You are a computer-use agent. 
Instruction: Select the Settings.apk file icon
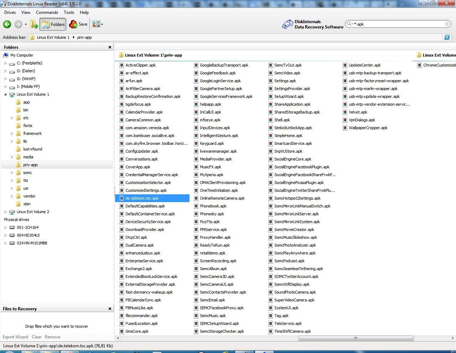click(270, 81)
